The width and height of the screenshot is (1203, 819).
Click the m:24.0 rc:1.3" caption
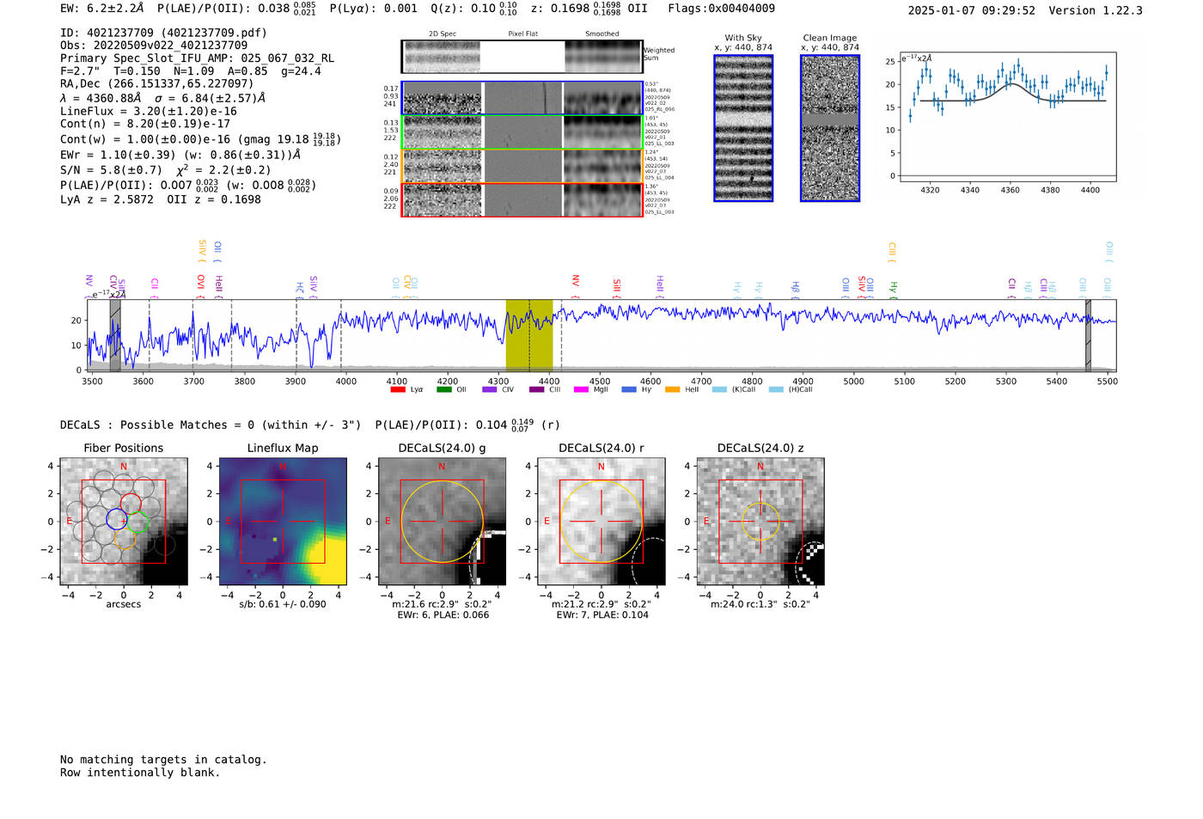coord(760,604)
